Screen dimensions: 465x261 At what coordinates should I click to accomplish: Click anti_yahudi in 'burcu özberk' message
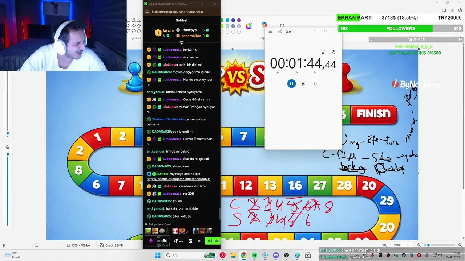(155, 92)
